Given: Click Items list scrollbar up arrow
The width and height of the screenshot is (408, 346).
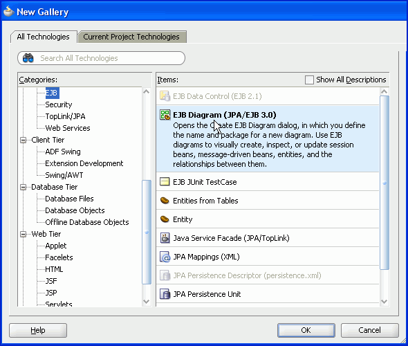Looking at the screenshot, I should pos(384,91).
